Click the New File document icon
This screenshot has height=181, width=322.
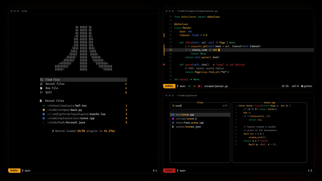click(41, 88)
